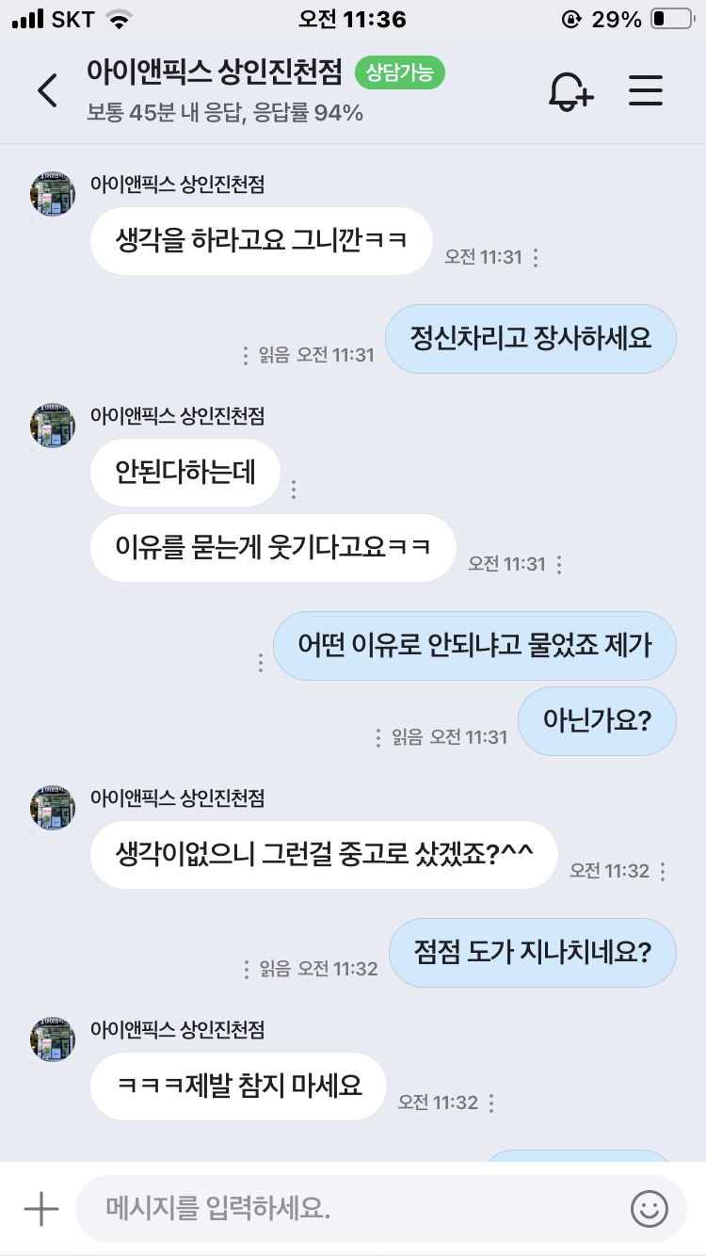The height and width of the screenshot is (1256, 706).
Task: Open options dots beside 정신차리고 장사하세요 message
Action: (x=247, y=355)
